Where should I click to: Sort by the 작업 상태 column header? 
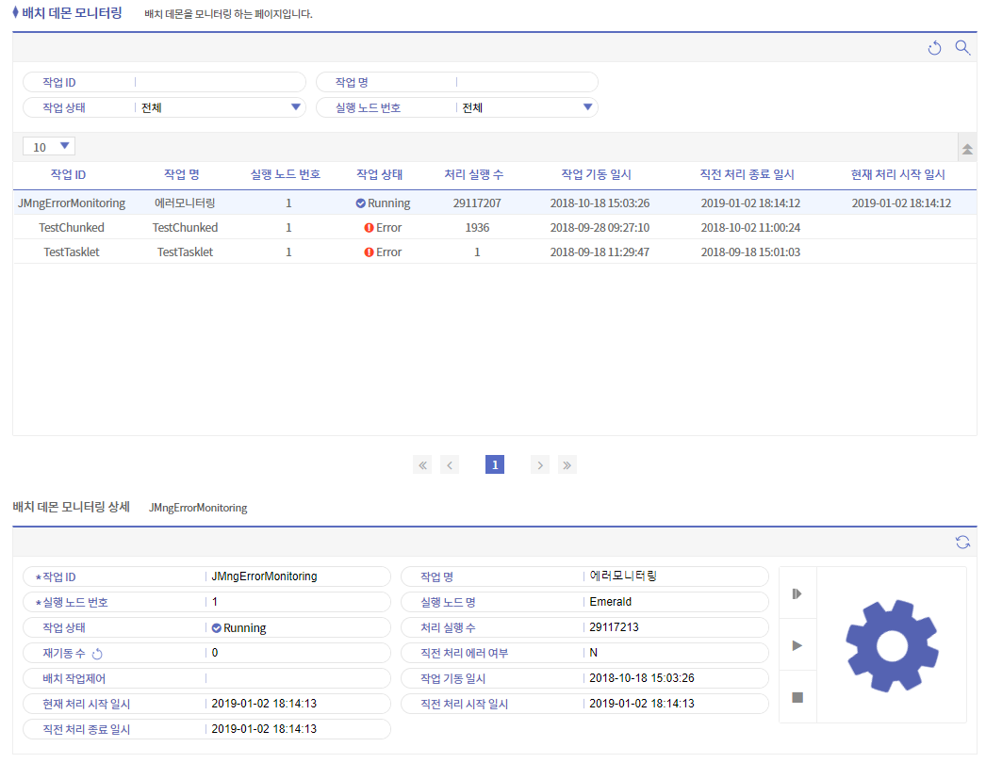tap(379, 174)
